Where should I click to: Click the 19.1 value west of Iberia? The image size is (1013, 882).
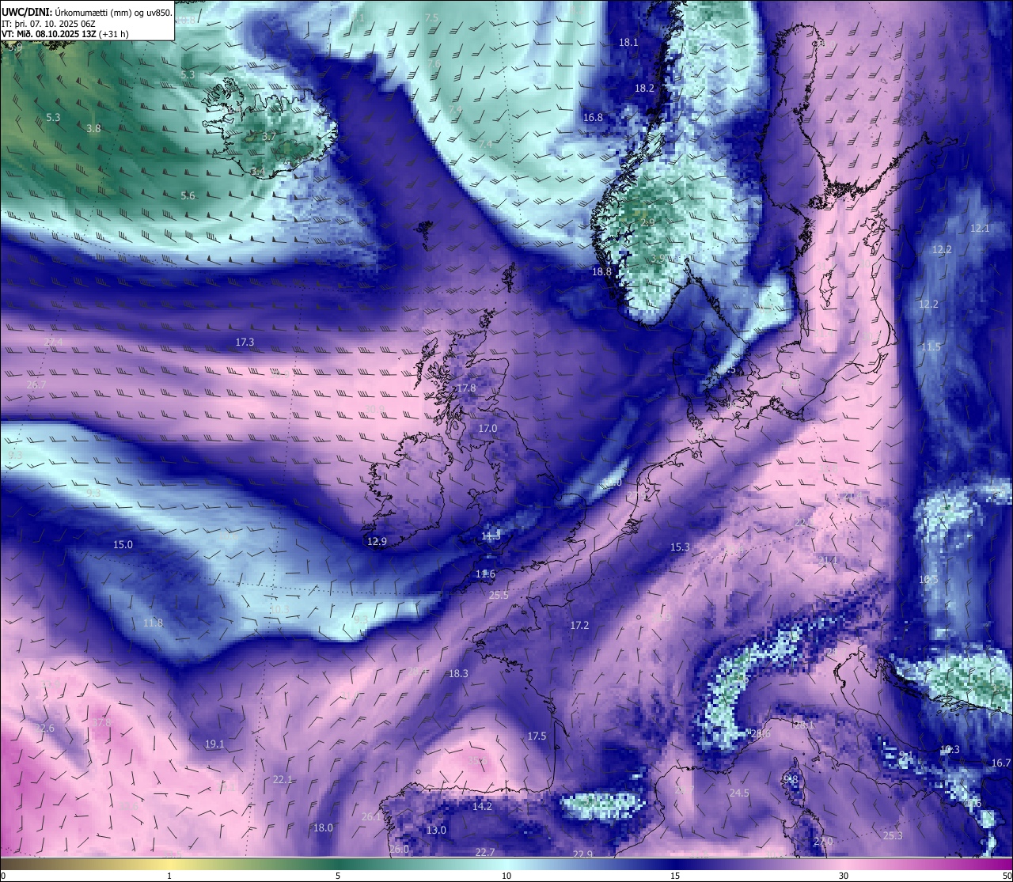coord(214,744)
